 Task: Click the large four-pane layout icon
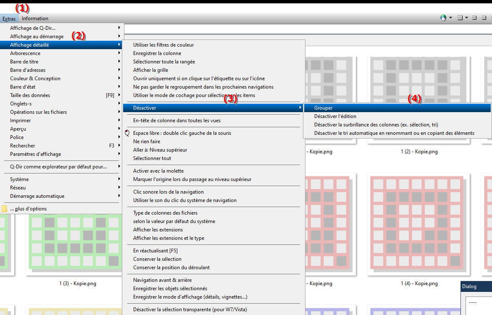click(x=460, y=18)
